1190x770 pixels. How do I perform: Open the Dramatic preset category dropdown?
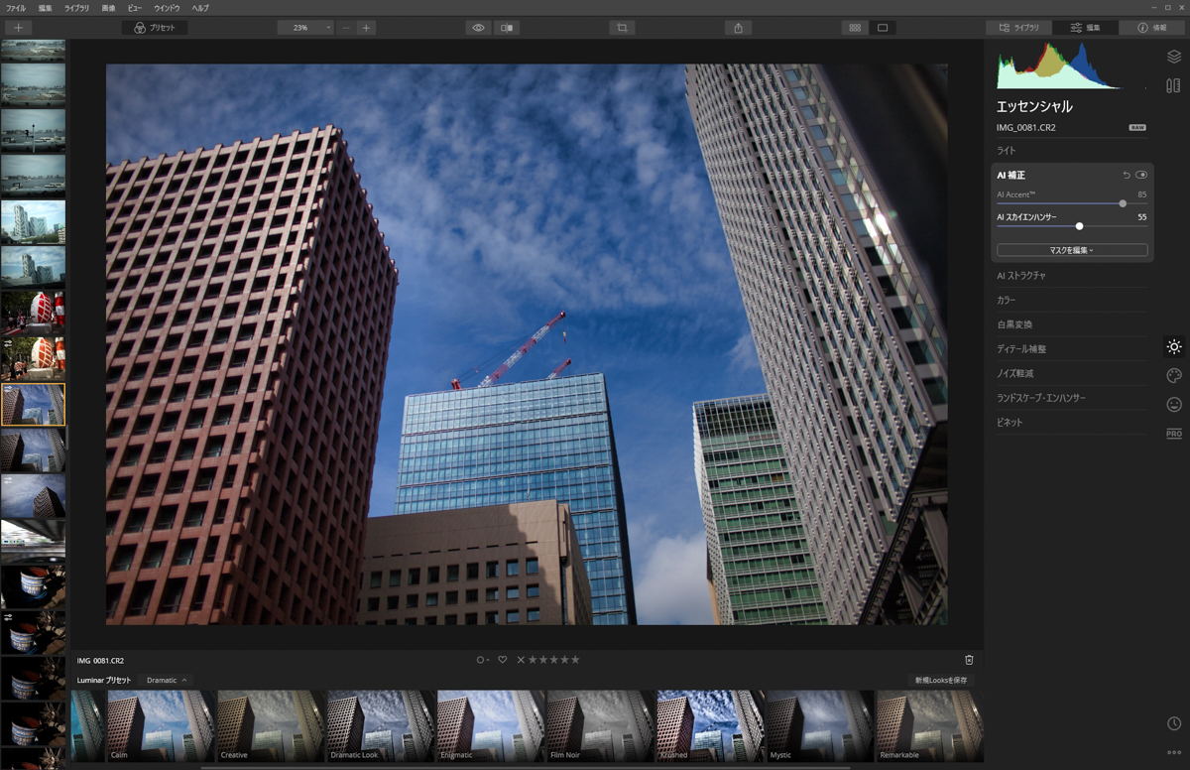pyautogui.click(x=167, y=681)
